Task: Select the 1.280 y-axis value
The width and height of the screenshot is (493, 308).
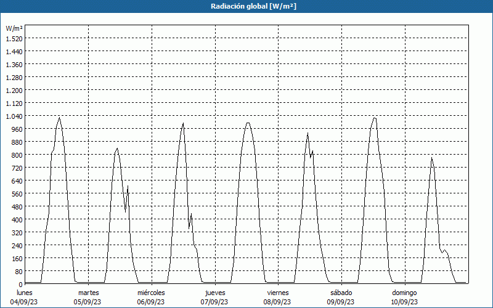Action: tap(14, 78)
